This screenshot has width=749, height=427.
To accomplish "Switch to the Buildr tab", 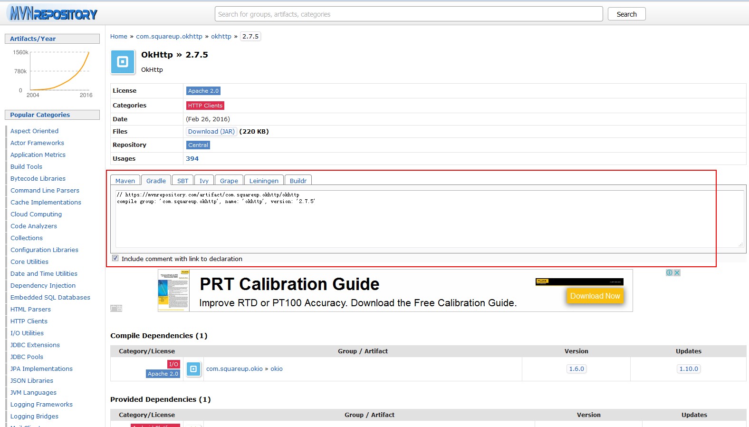I will tap(298, 181).
